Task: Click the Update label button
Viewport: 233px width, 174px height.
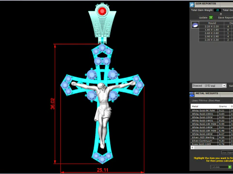Action: click(203, 17)
